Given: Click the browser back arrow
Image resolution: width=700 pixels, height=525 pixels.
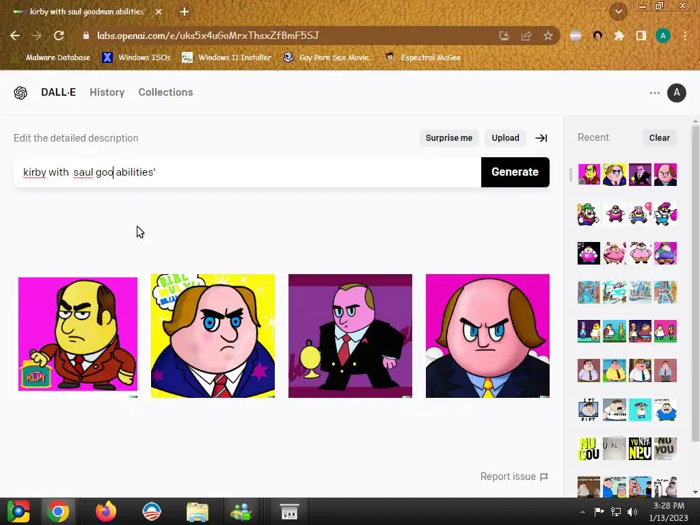Looking at the screenshot, I should click(x=15, y=36).
